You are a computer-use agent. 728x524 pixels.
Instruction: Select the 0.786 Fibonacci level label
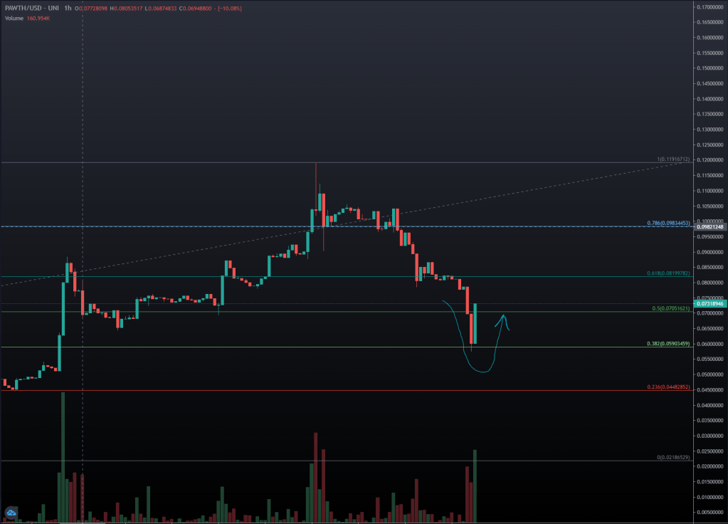pyautogui.click(x=668, y=223)
